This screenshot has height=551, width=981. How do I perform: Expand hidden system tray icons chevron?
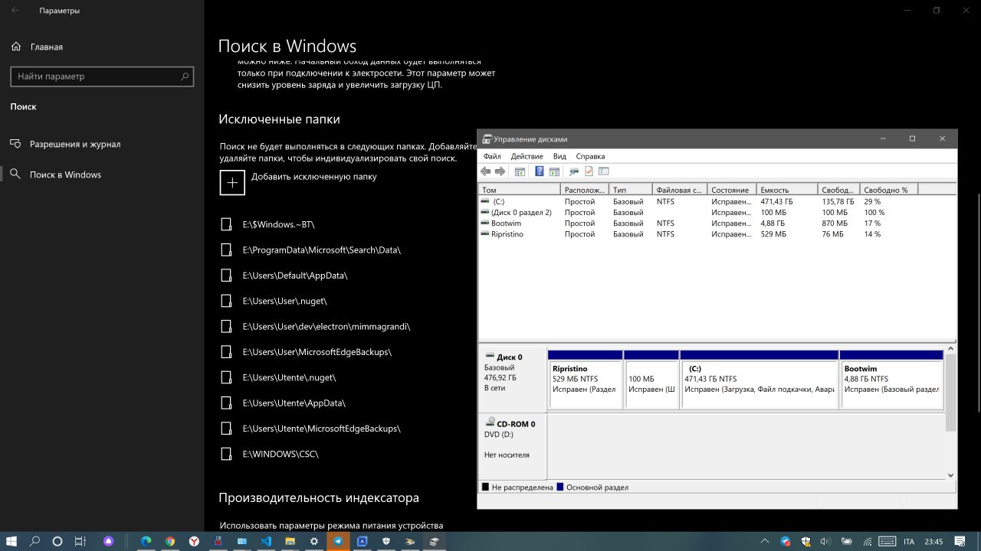[x=766, y=541]
